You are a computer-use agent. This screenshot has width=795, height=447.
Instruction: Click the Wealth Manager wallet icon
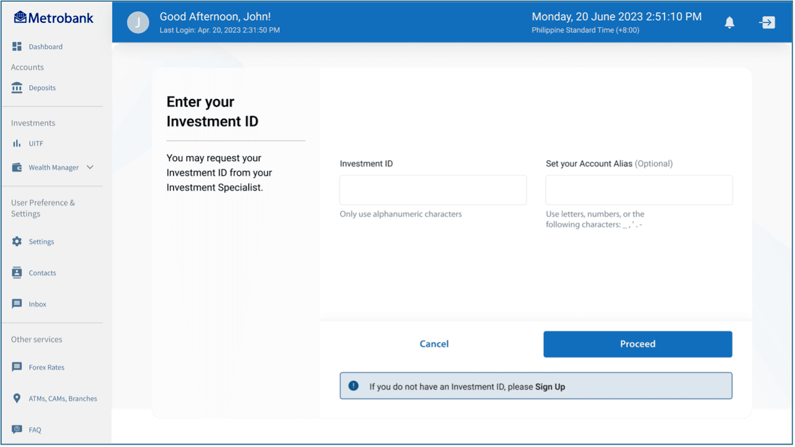tap(17, 167)
